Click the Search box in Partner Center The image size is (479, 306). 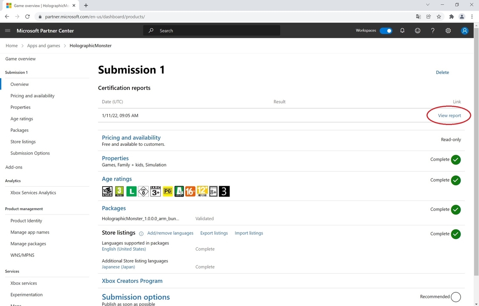pos(212,31)
